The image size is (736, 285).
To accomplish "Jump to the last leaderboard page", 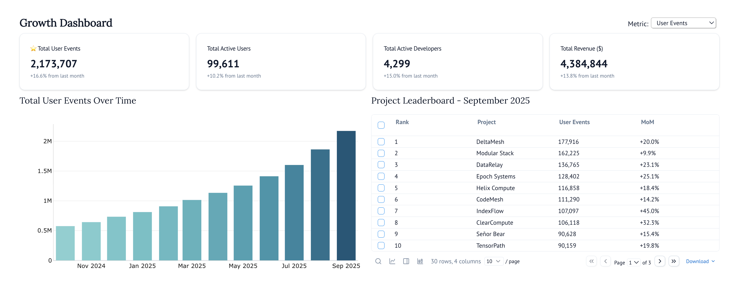I will tap(673, 261).
